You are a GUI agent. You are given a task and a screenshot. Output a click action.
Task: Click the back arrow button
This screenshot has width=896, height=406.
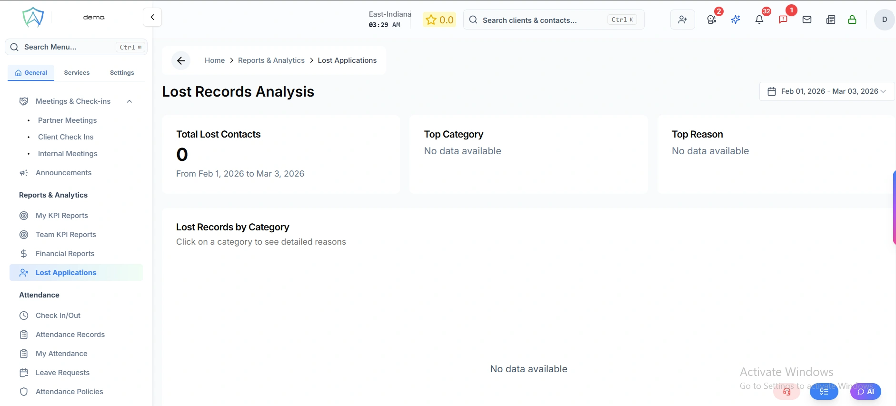pyautogui.click(x=181, y=60)
